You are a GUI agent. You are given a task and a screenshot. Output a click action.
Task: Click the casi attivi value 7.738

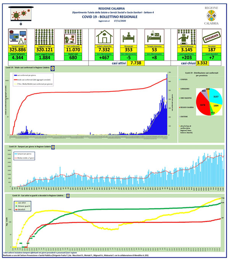tap(136, 63)
